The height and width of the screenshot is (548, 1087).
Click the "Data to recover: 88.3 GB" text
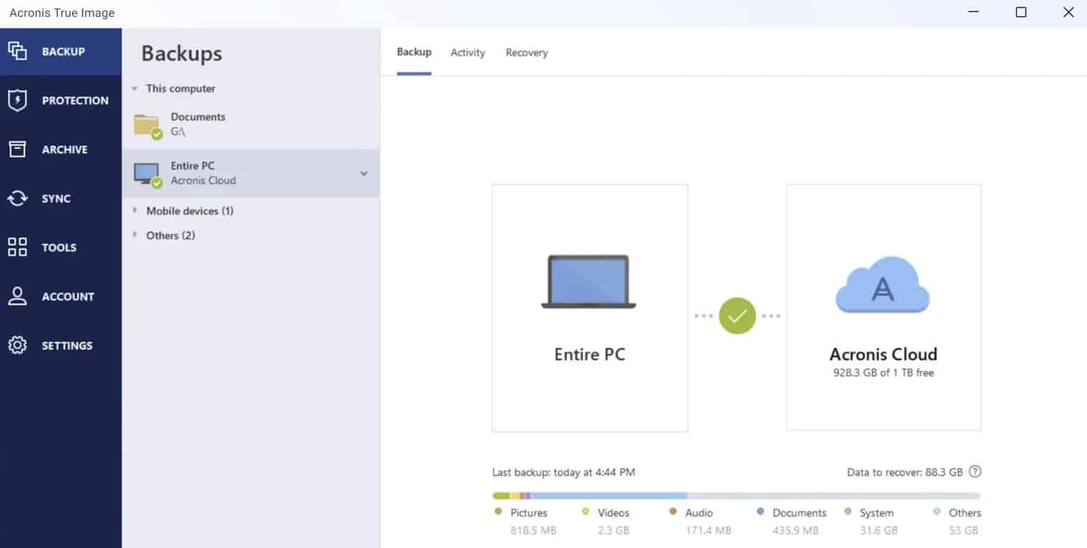pos(905,472)
